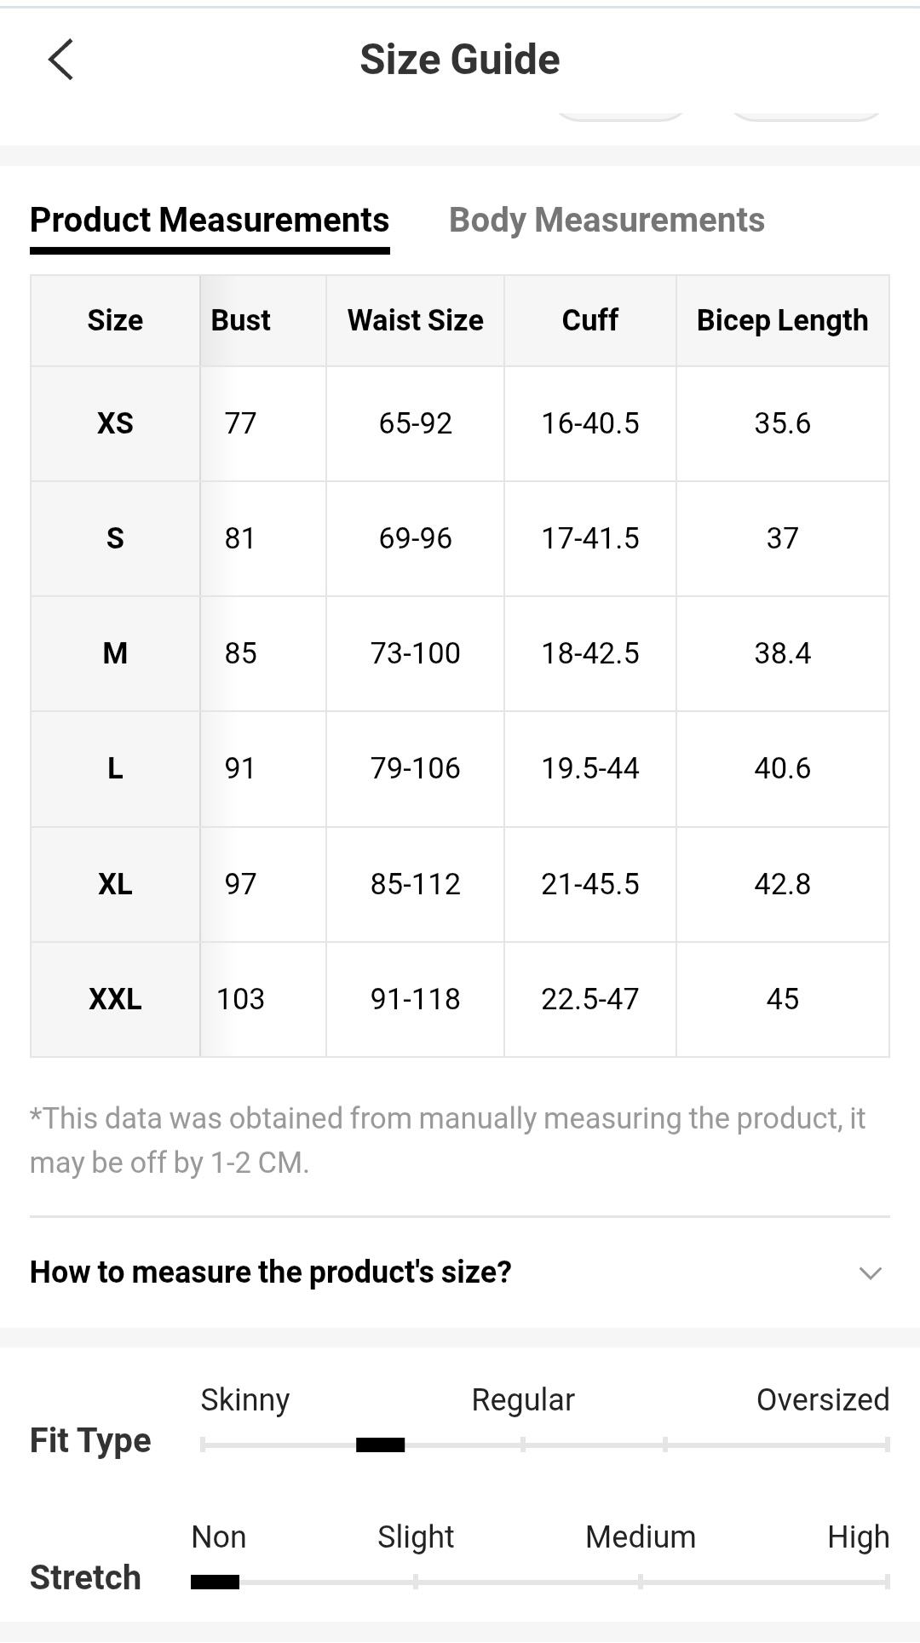Screen dimensions: 920x1643
Task: Tap the XL bust value 97
Action: tap(240, 884)
